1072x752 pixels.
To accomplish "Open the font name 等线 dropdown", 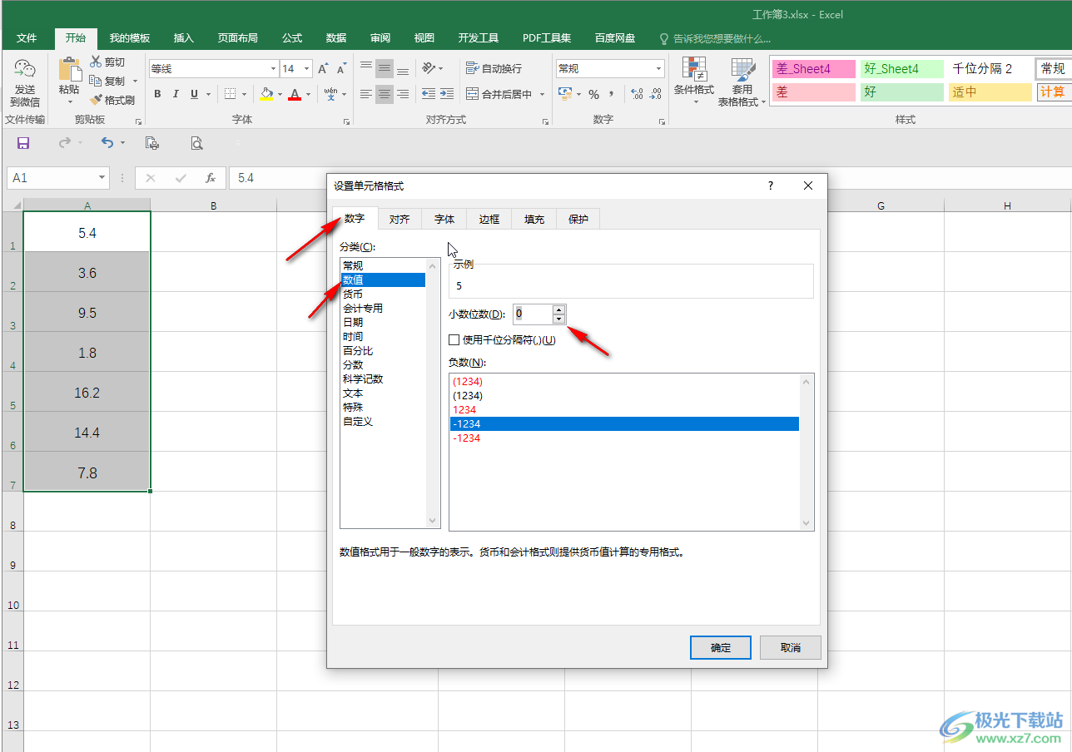I will tap(273, 69).
